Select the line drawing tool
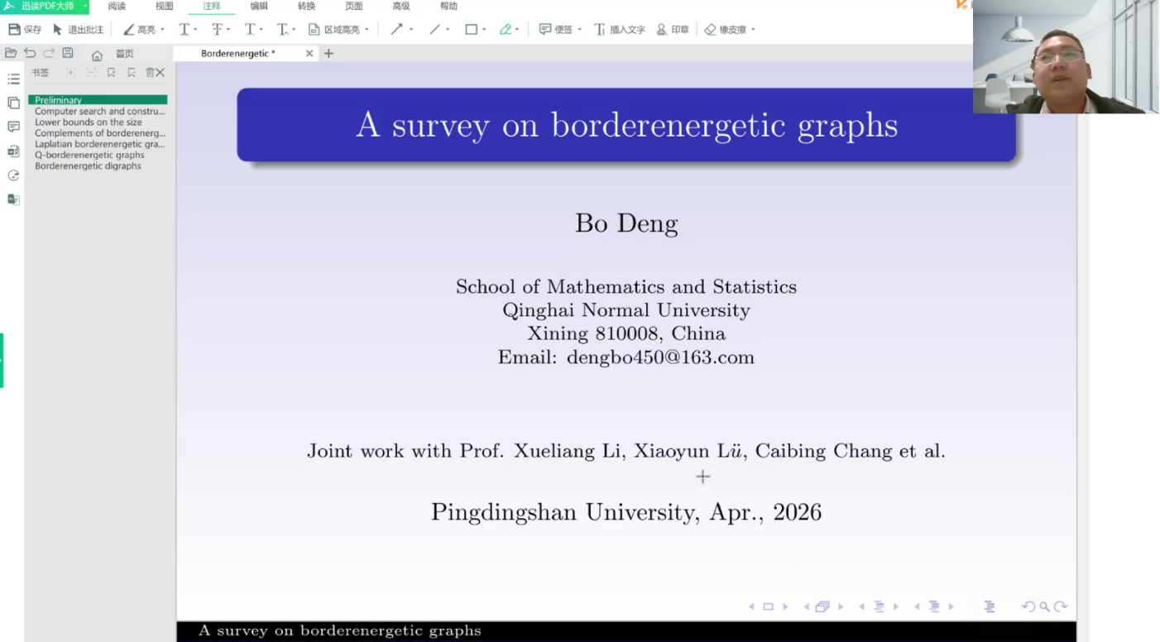Viewport: 1160px width, 642px height. (x=434, y=30)
